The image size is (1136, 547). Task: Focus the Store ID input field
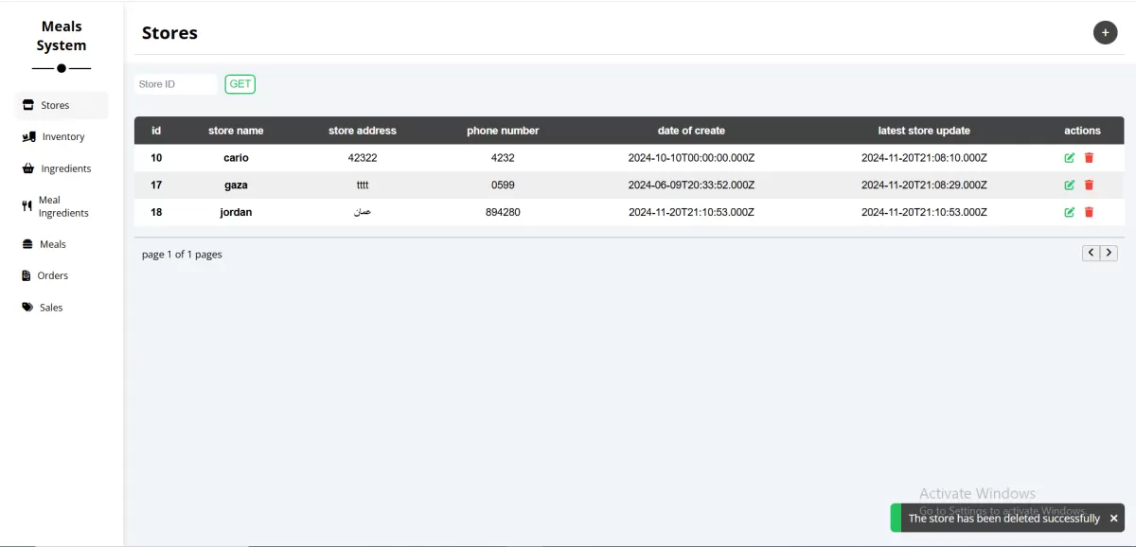pos(176,84)
